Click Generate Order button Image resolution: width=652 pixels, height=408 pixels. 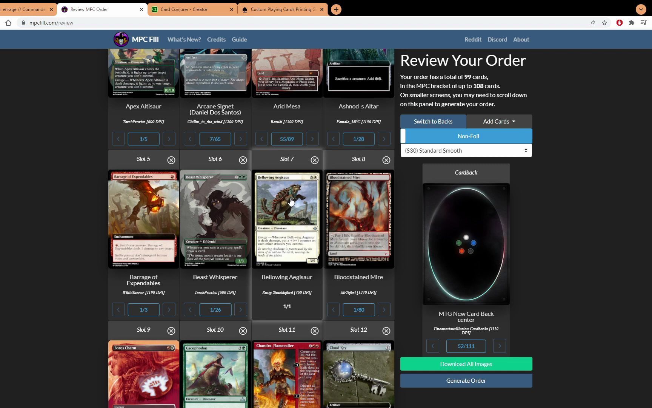(466, 380)
